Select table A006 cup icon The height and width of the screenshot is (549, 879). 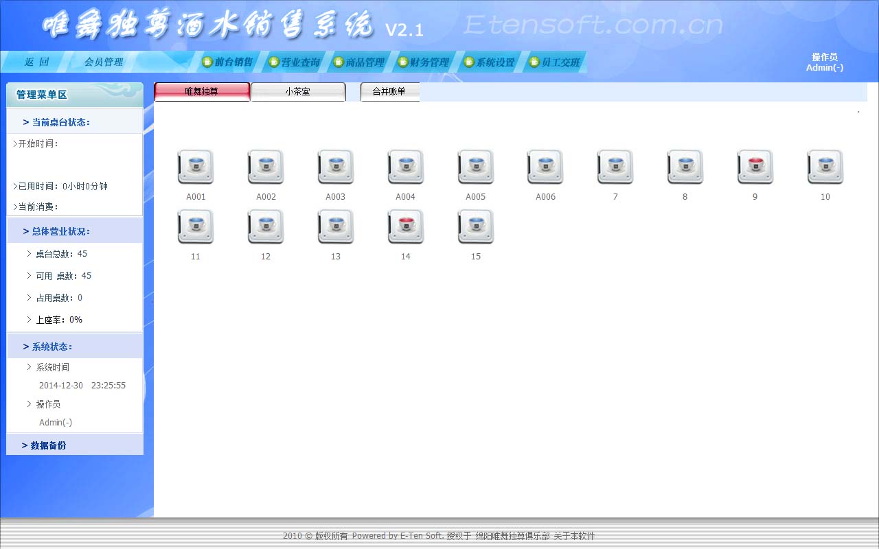coord(545,167)
